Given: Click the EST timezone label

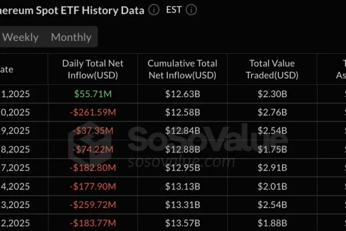Looking at the screenshot, I should click(x=174, y=10).
